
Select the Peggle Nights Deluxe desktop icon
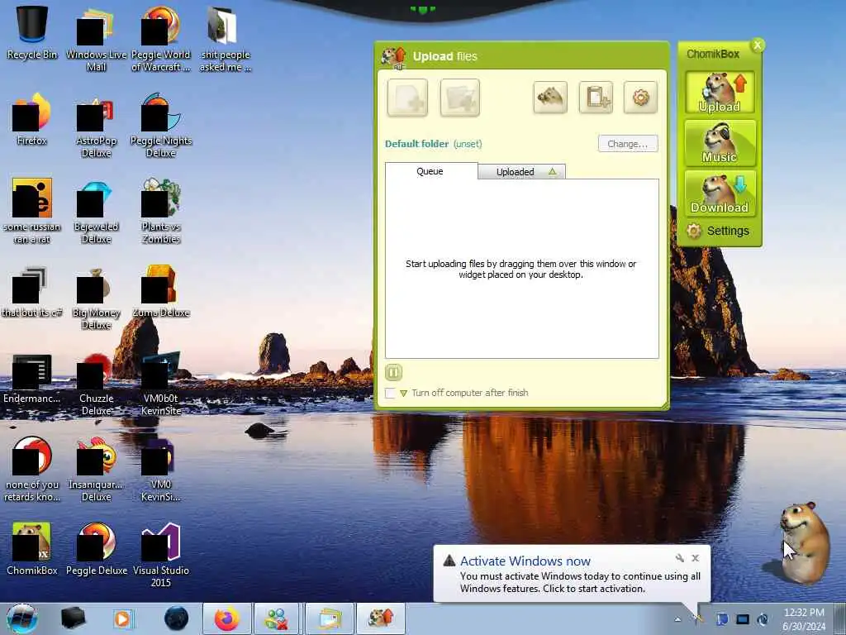tap(161, 126)
